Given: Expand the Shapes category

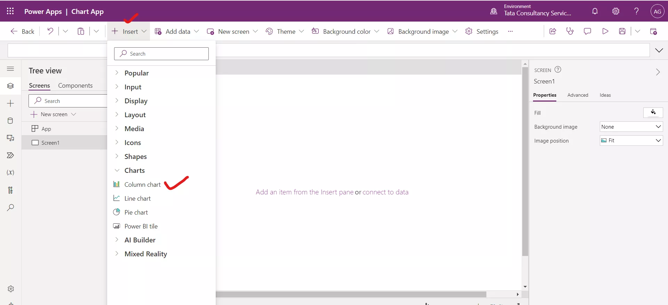Looking at the screenshot, I should click(x=117, y=156).
